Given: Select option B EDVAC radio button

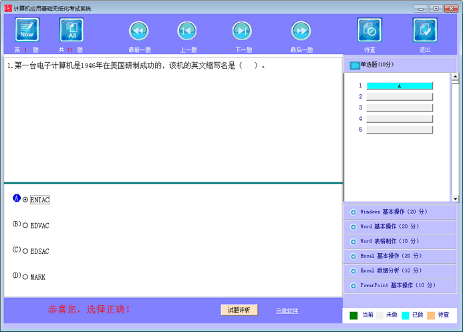Looking at the screenshot, I should pos(25,226).
